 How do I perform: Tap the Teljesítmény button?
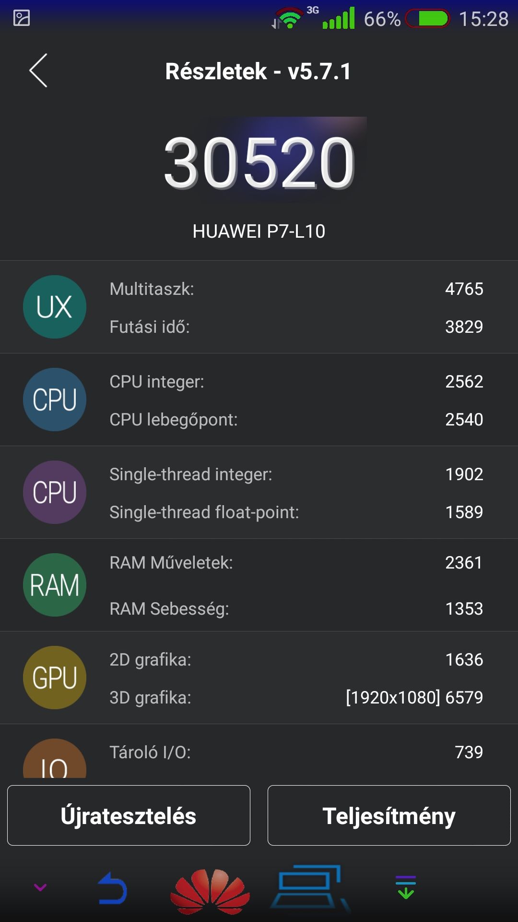(389, 815)
